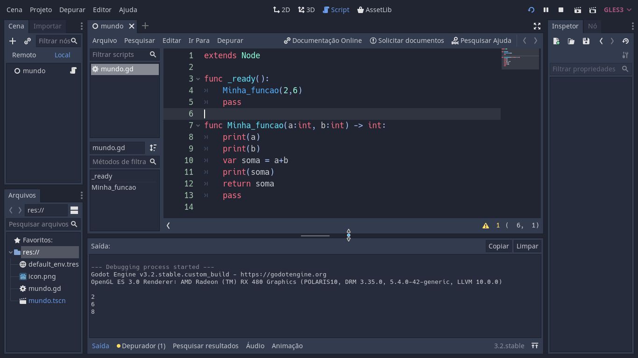Viewport: 638px width, 358px height.
Task: Click Solicitar documentos button
Action: 407,41
